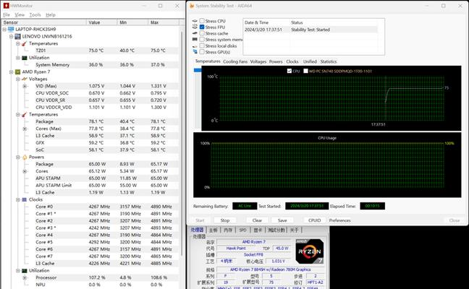Collapse the Voltages node in HWMonitor
469x289 pixels.
(18, 79)
